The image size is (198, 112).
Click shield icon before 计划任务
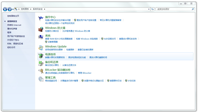[x=126, y=80]
